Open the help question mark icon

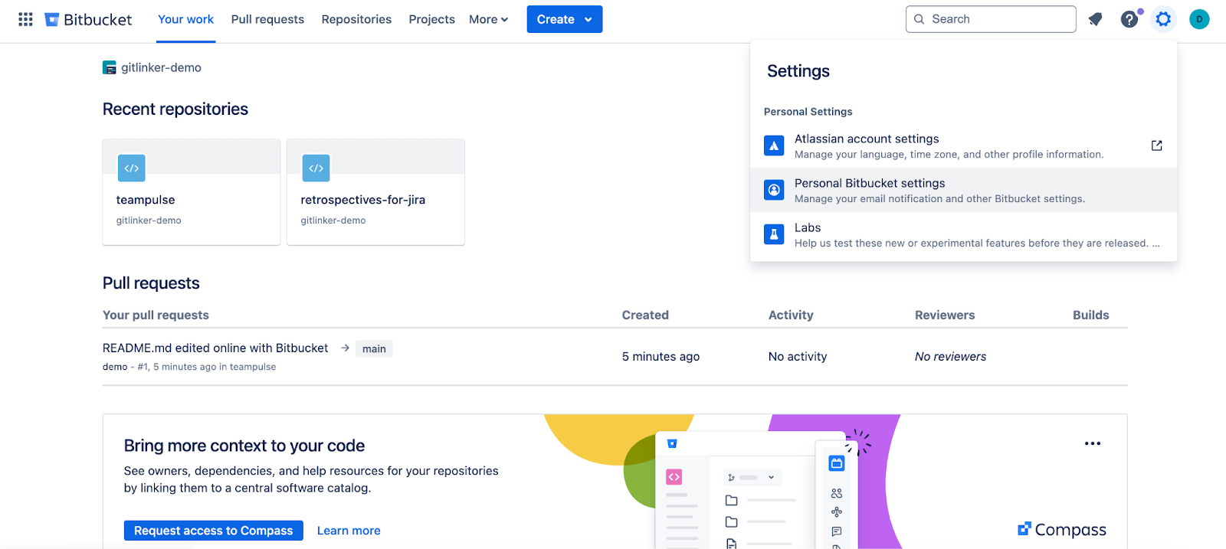point(1129,19)
